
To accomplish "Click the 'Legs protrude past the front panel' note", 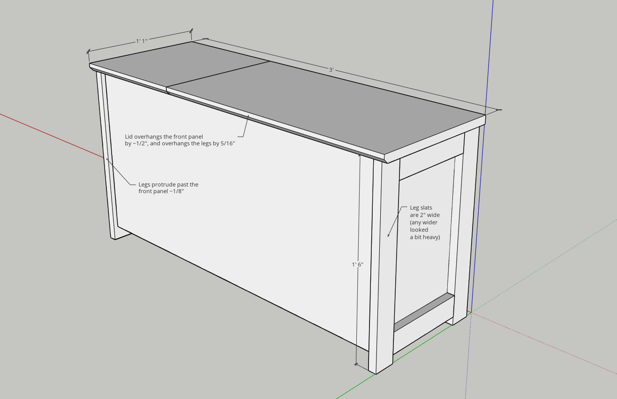I will (168, 188).
